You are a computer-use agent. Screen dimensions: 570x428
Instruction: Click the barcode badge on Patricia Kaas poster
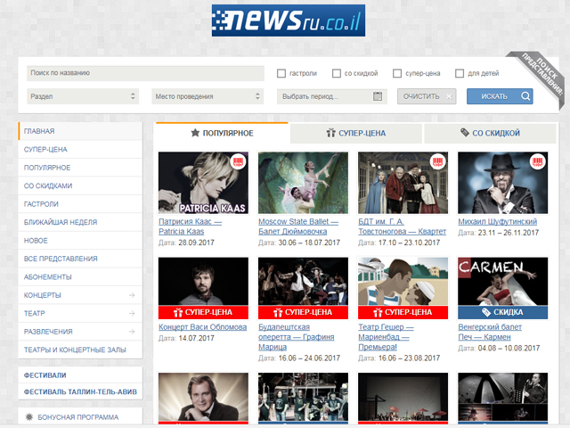[239, 161]
